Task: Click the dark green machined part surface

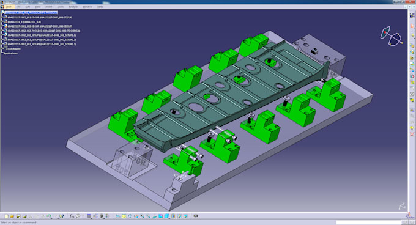Action: [x=231, y=93]
